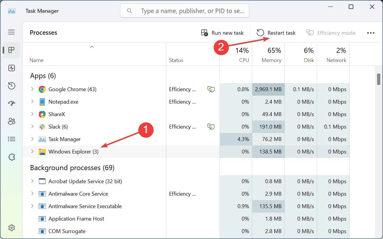Screen dimensions: 383x239
Task: Sort processes by Disk column
Action: coord(301,54)
